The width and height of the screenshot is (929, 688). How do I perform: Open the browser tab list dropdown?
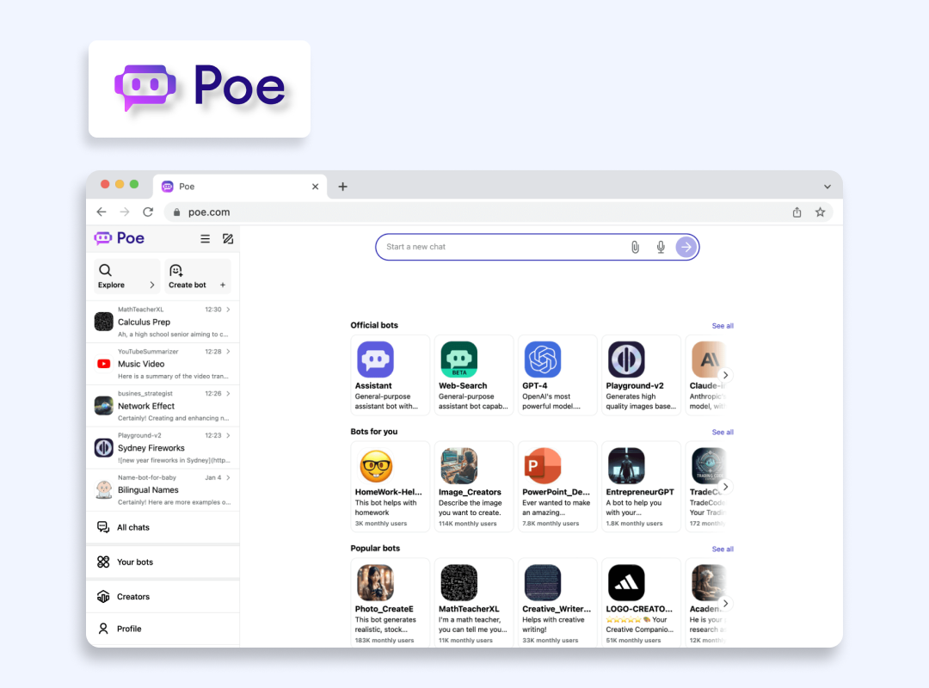click(x=827, y=187)
